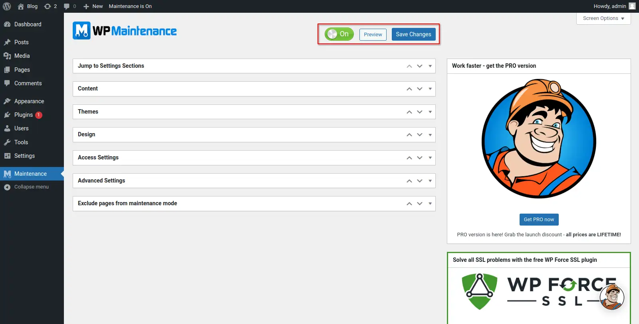Move Exclude pages panel down
Viewport: 639px width, 324px height.
[420, 204]
